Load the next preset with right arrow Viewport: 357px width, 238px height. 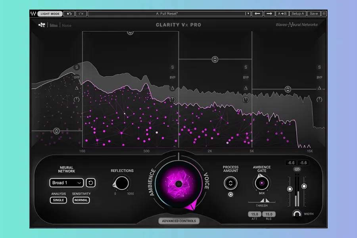click(269, 13)
